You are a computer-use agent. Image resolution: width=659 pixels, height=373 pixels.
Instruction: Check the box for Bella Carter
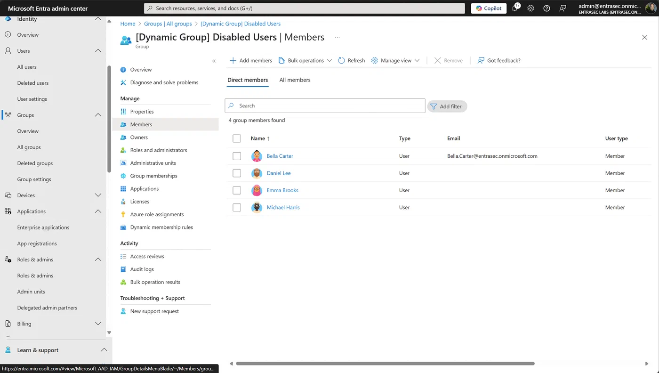click(x=237, y=156)
